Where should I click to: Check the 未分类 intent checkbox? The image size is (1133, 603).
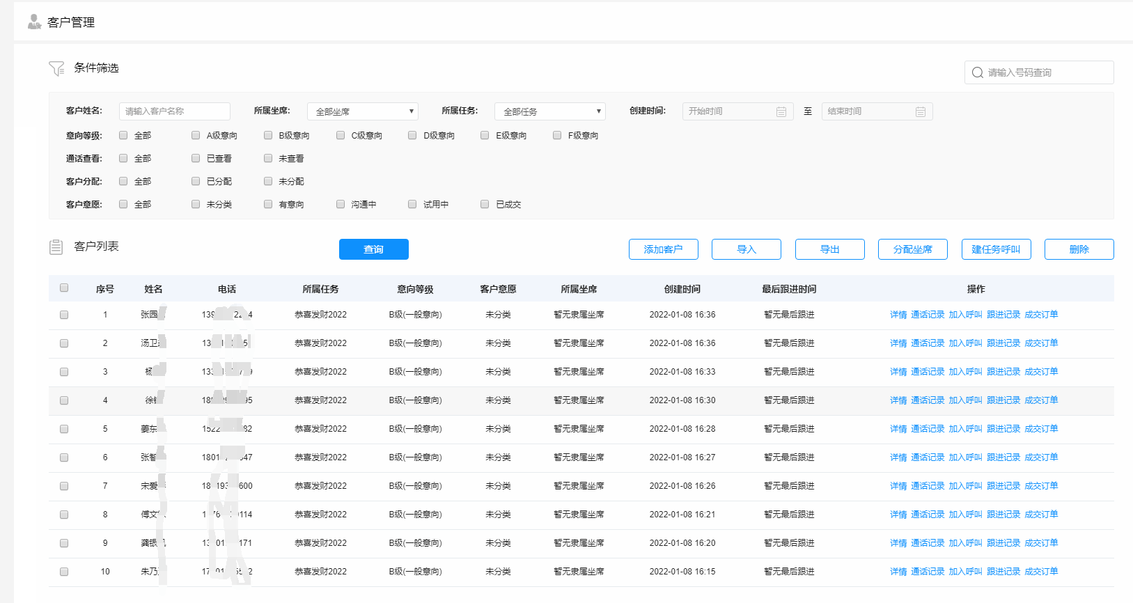point(196,204)
